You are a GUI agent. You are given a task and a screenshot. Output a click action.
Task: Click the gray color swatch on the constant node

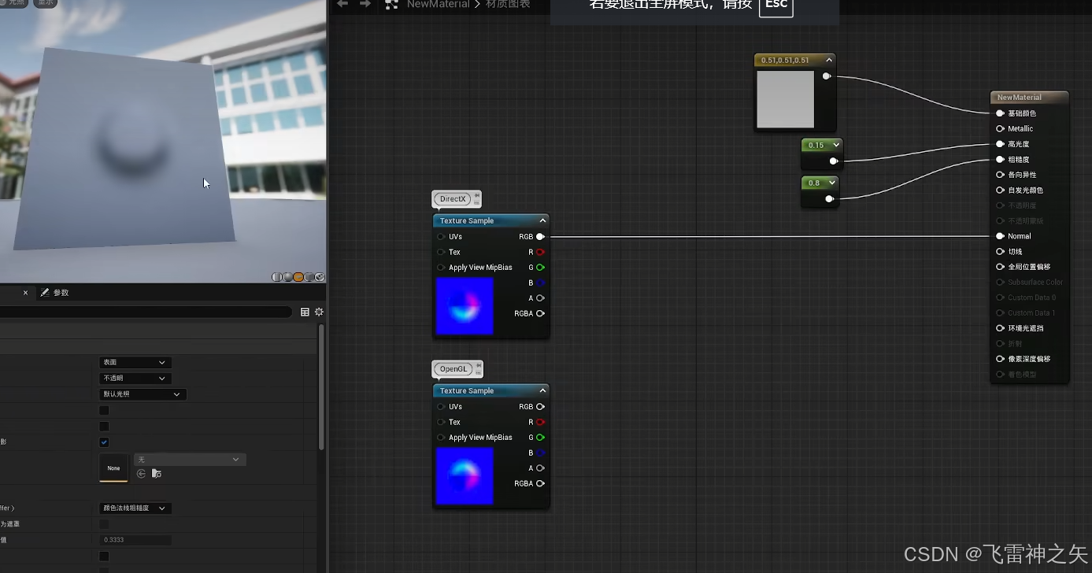pos(785,99)
